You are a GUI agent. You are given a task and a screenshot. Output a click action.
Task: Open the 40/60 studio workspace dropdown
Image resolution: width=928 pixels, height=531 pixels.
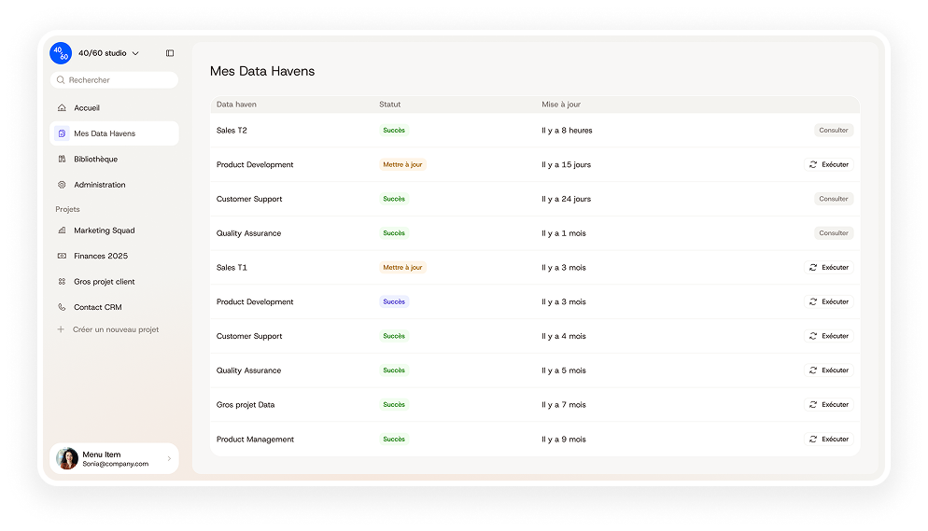pos(135,53)
